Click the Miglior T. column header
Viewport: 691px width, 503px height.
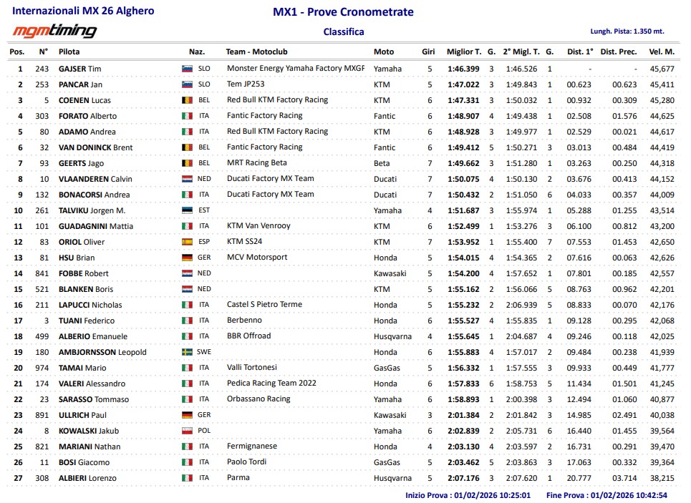[464, 52]
